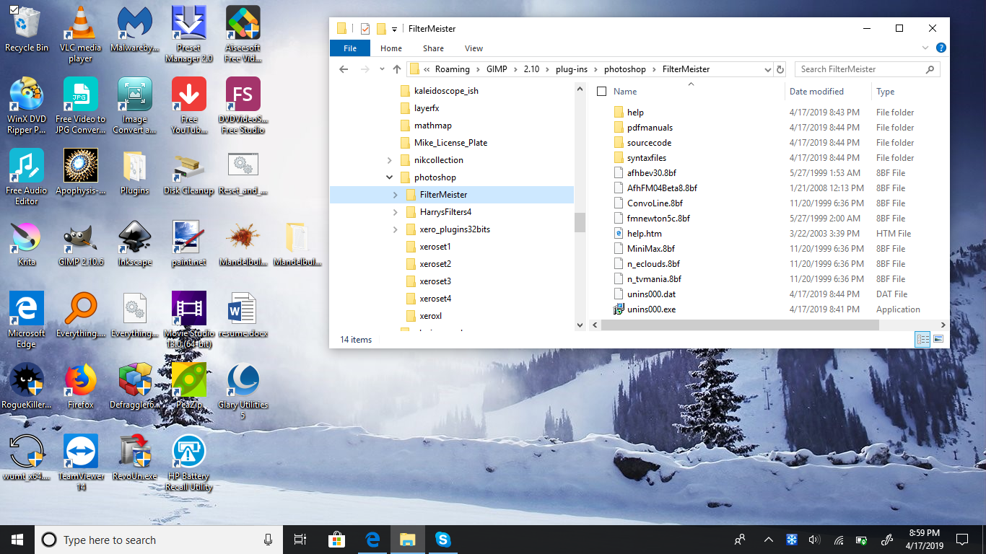Switch to the Home ribbon tab
The height and width of the screenshot is (554, 986).
point(391,48)
